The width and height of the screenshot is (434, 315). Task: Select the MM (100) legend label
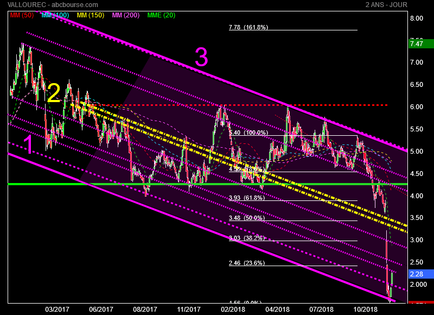(55, 15)
